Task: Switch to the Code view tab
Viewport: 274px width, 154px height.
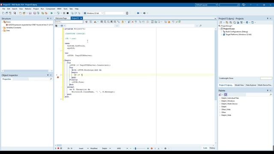Action: (205, 148)
